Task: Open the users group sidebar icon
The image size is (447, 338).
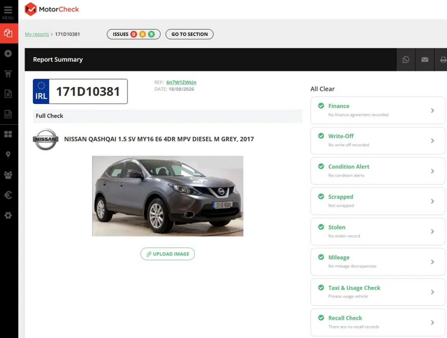Action: pos(8,175)
